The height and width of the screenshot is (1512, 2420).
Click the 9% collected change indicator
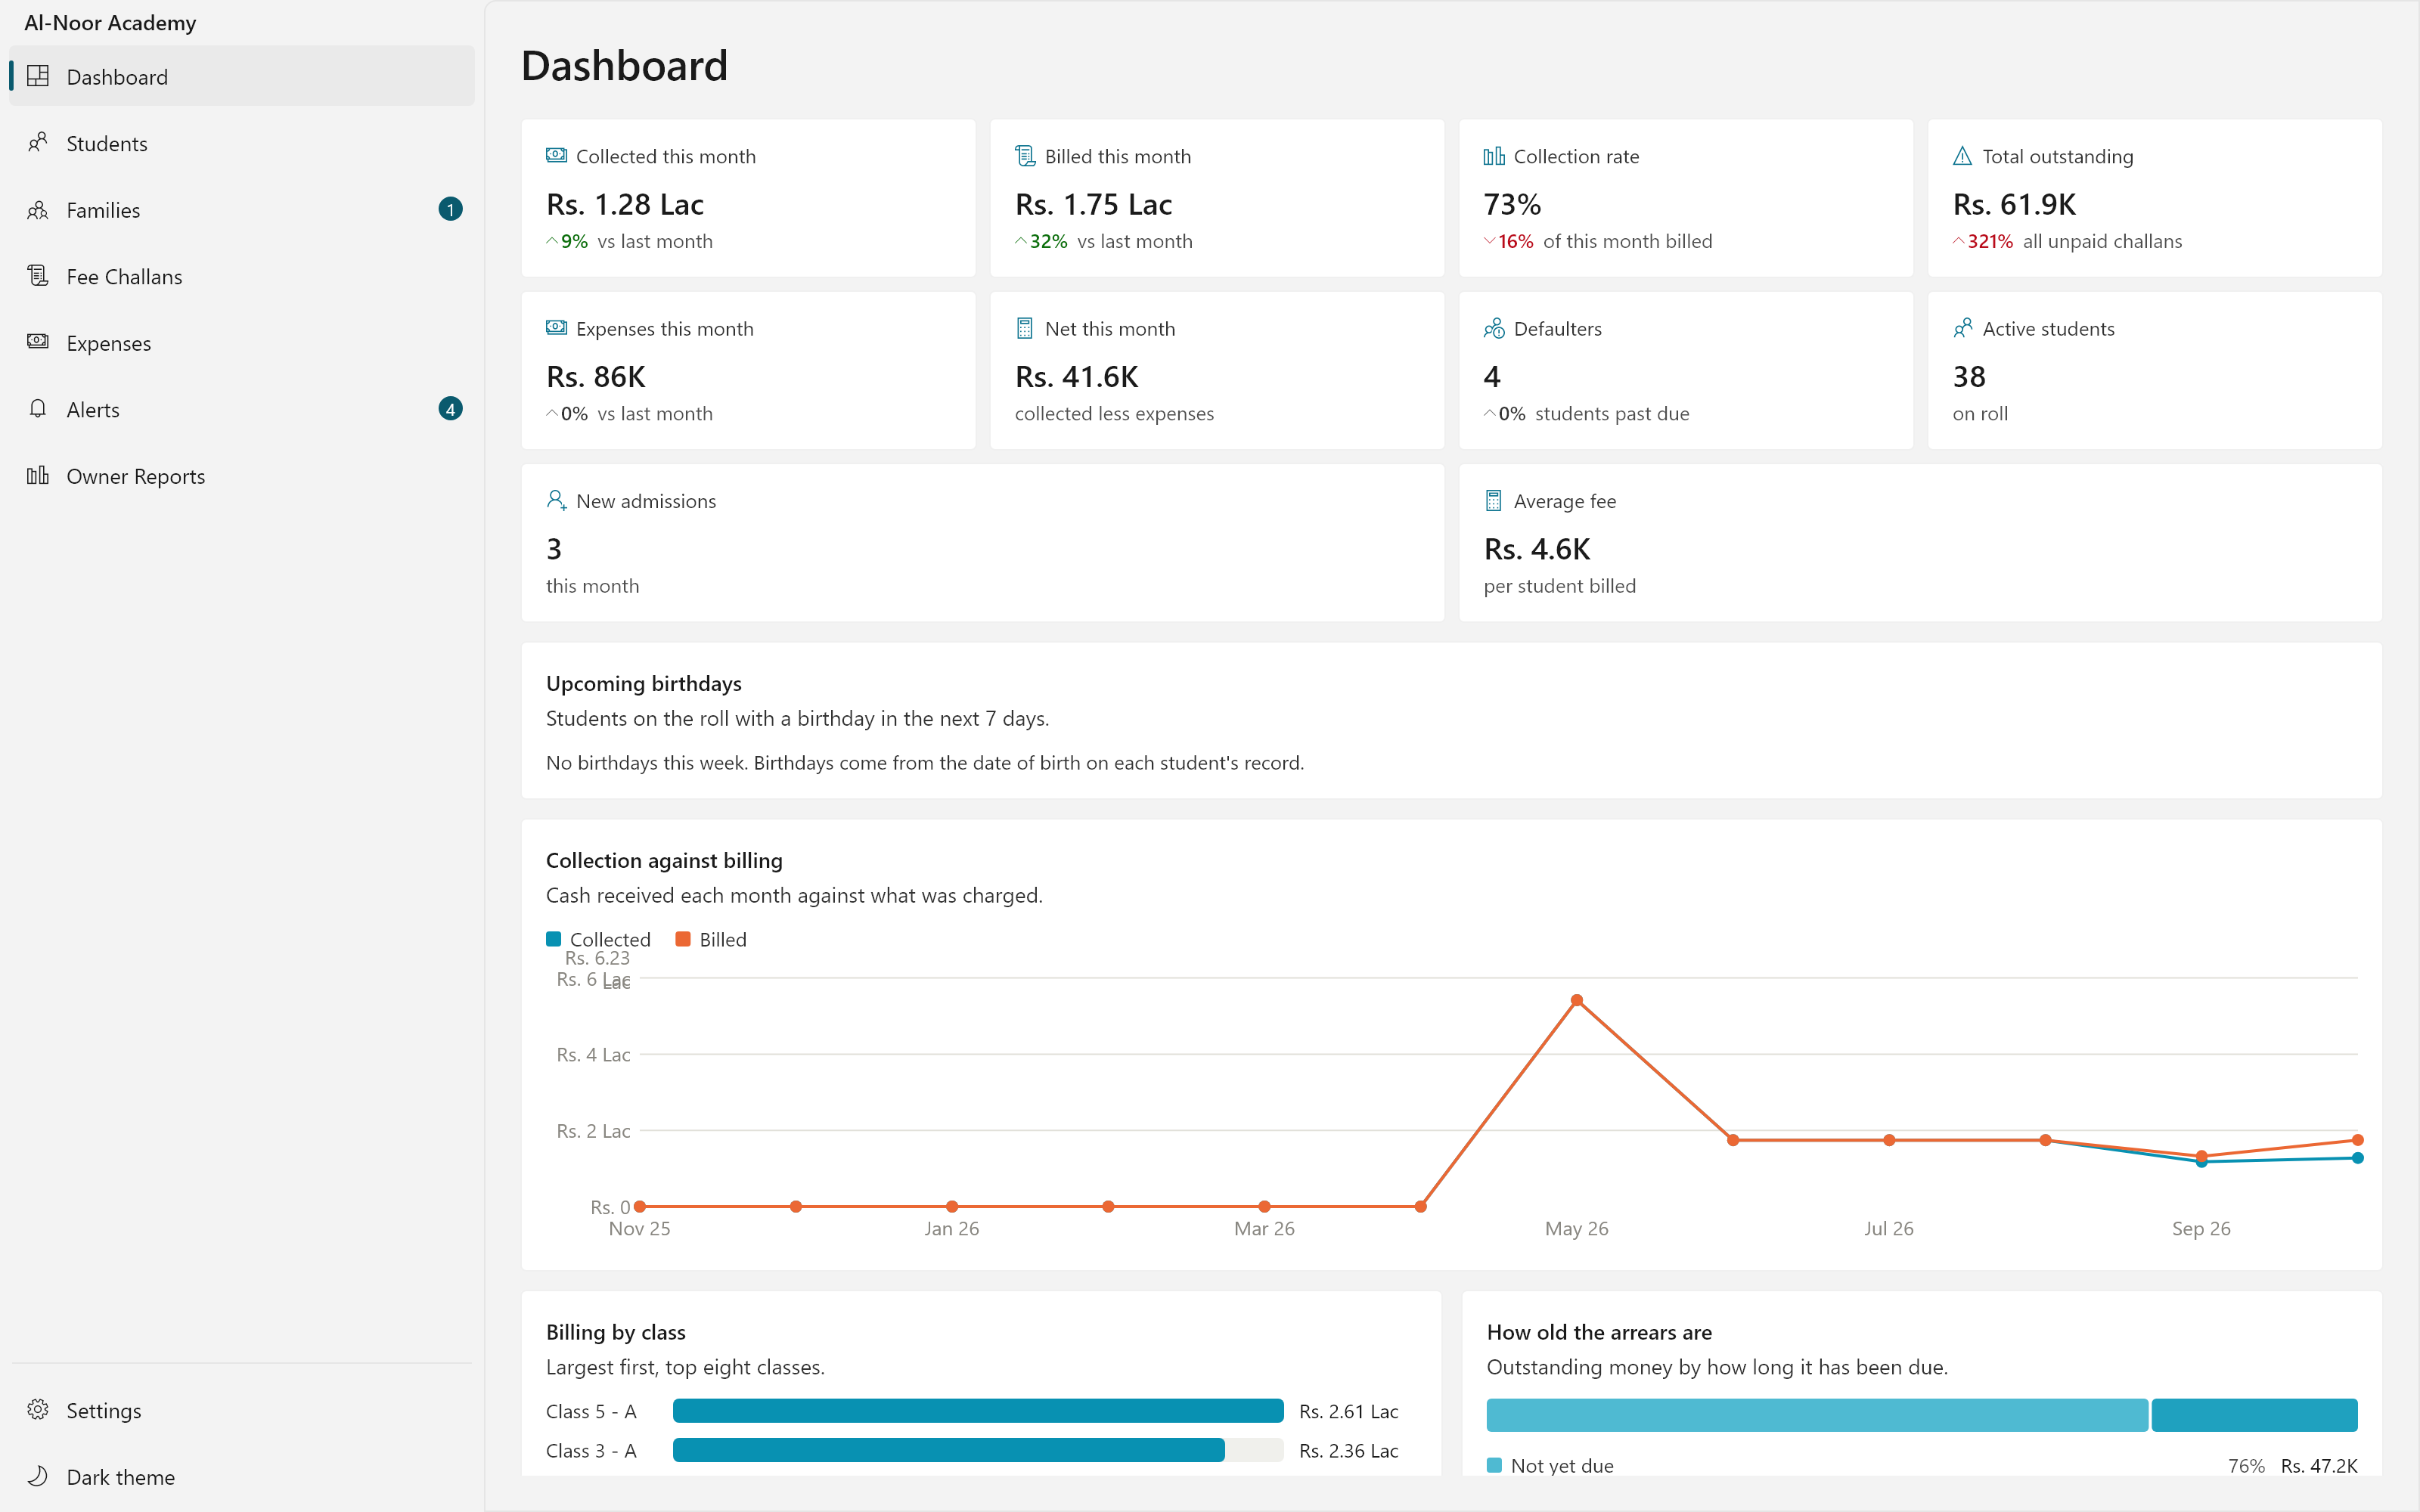point(567,241)
